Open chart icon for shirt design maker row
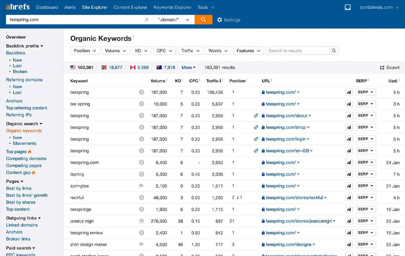405x256 pixels. coord(349,244)
